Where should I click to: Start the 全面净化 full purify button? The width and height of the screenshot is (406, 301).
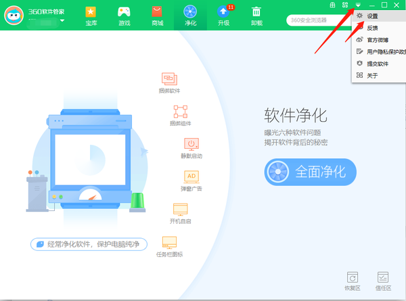point(310,172)
